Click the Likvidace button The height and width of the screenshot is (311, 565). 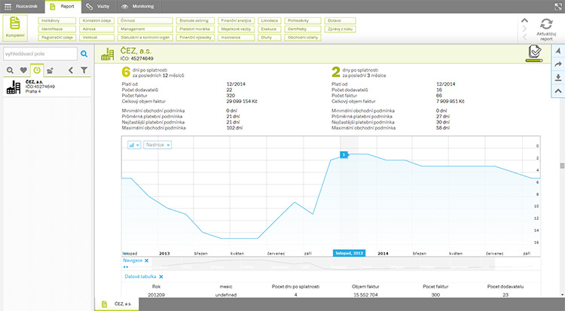click(x=270, y=21)
